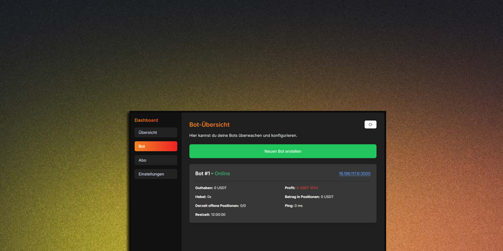Click the bot description text line
Image resolution: width=503 pixels, height=251 pixels.
click(243, 135)
